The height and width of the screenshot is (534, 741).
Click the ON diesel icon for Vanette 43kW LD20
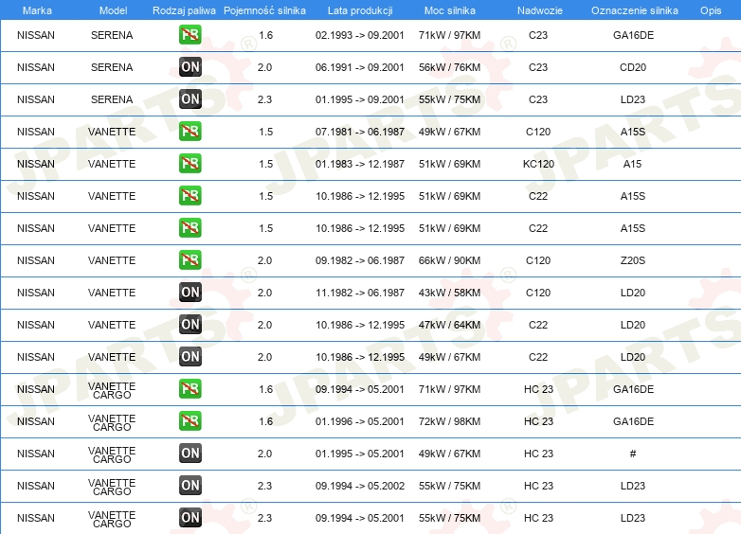[190, 293]
